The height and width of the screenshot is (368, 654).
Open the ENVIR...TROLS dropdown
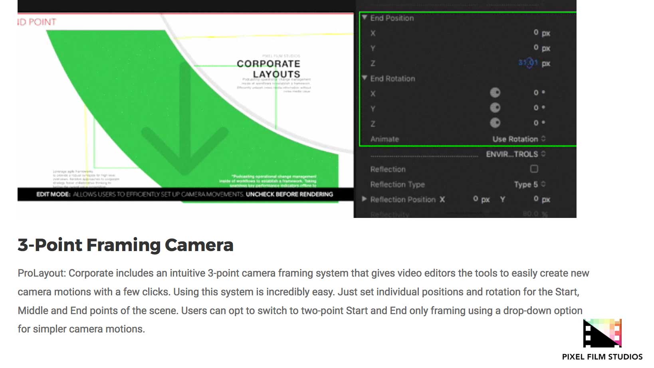click(515, 154)
